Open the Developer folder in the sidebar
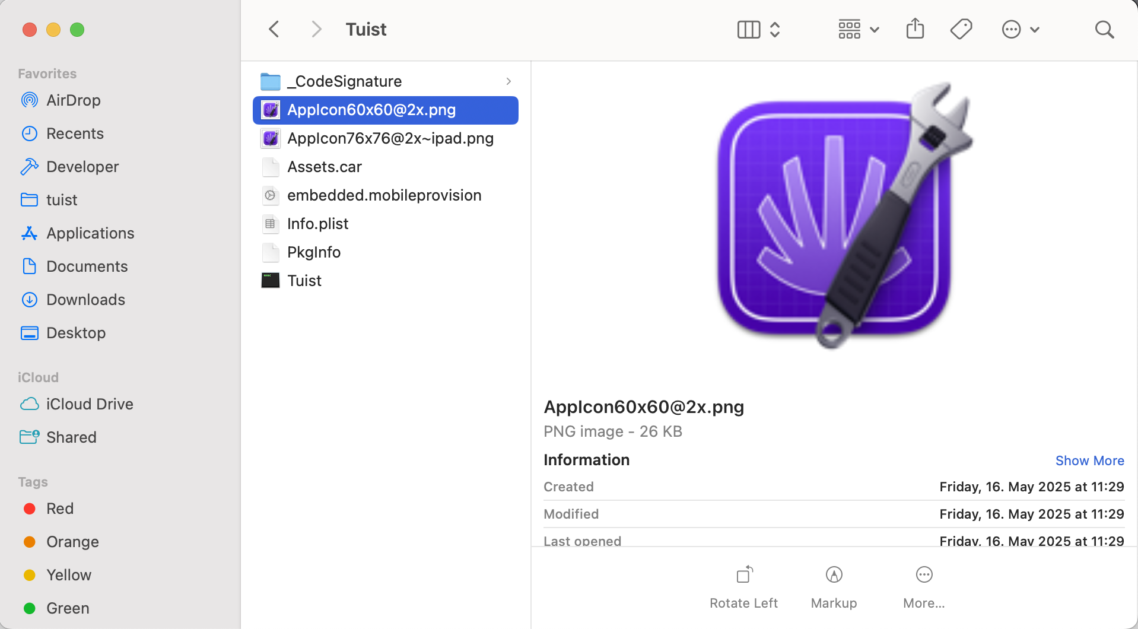Image resolution: width=1138 pixels, height=629 pixels. tap(82, 167)
